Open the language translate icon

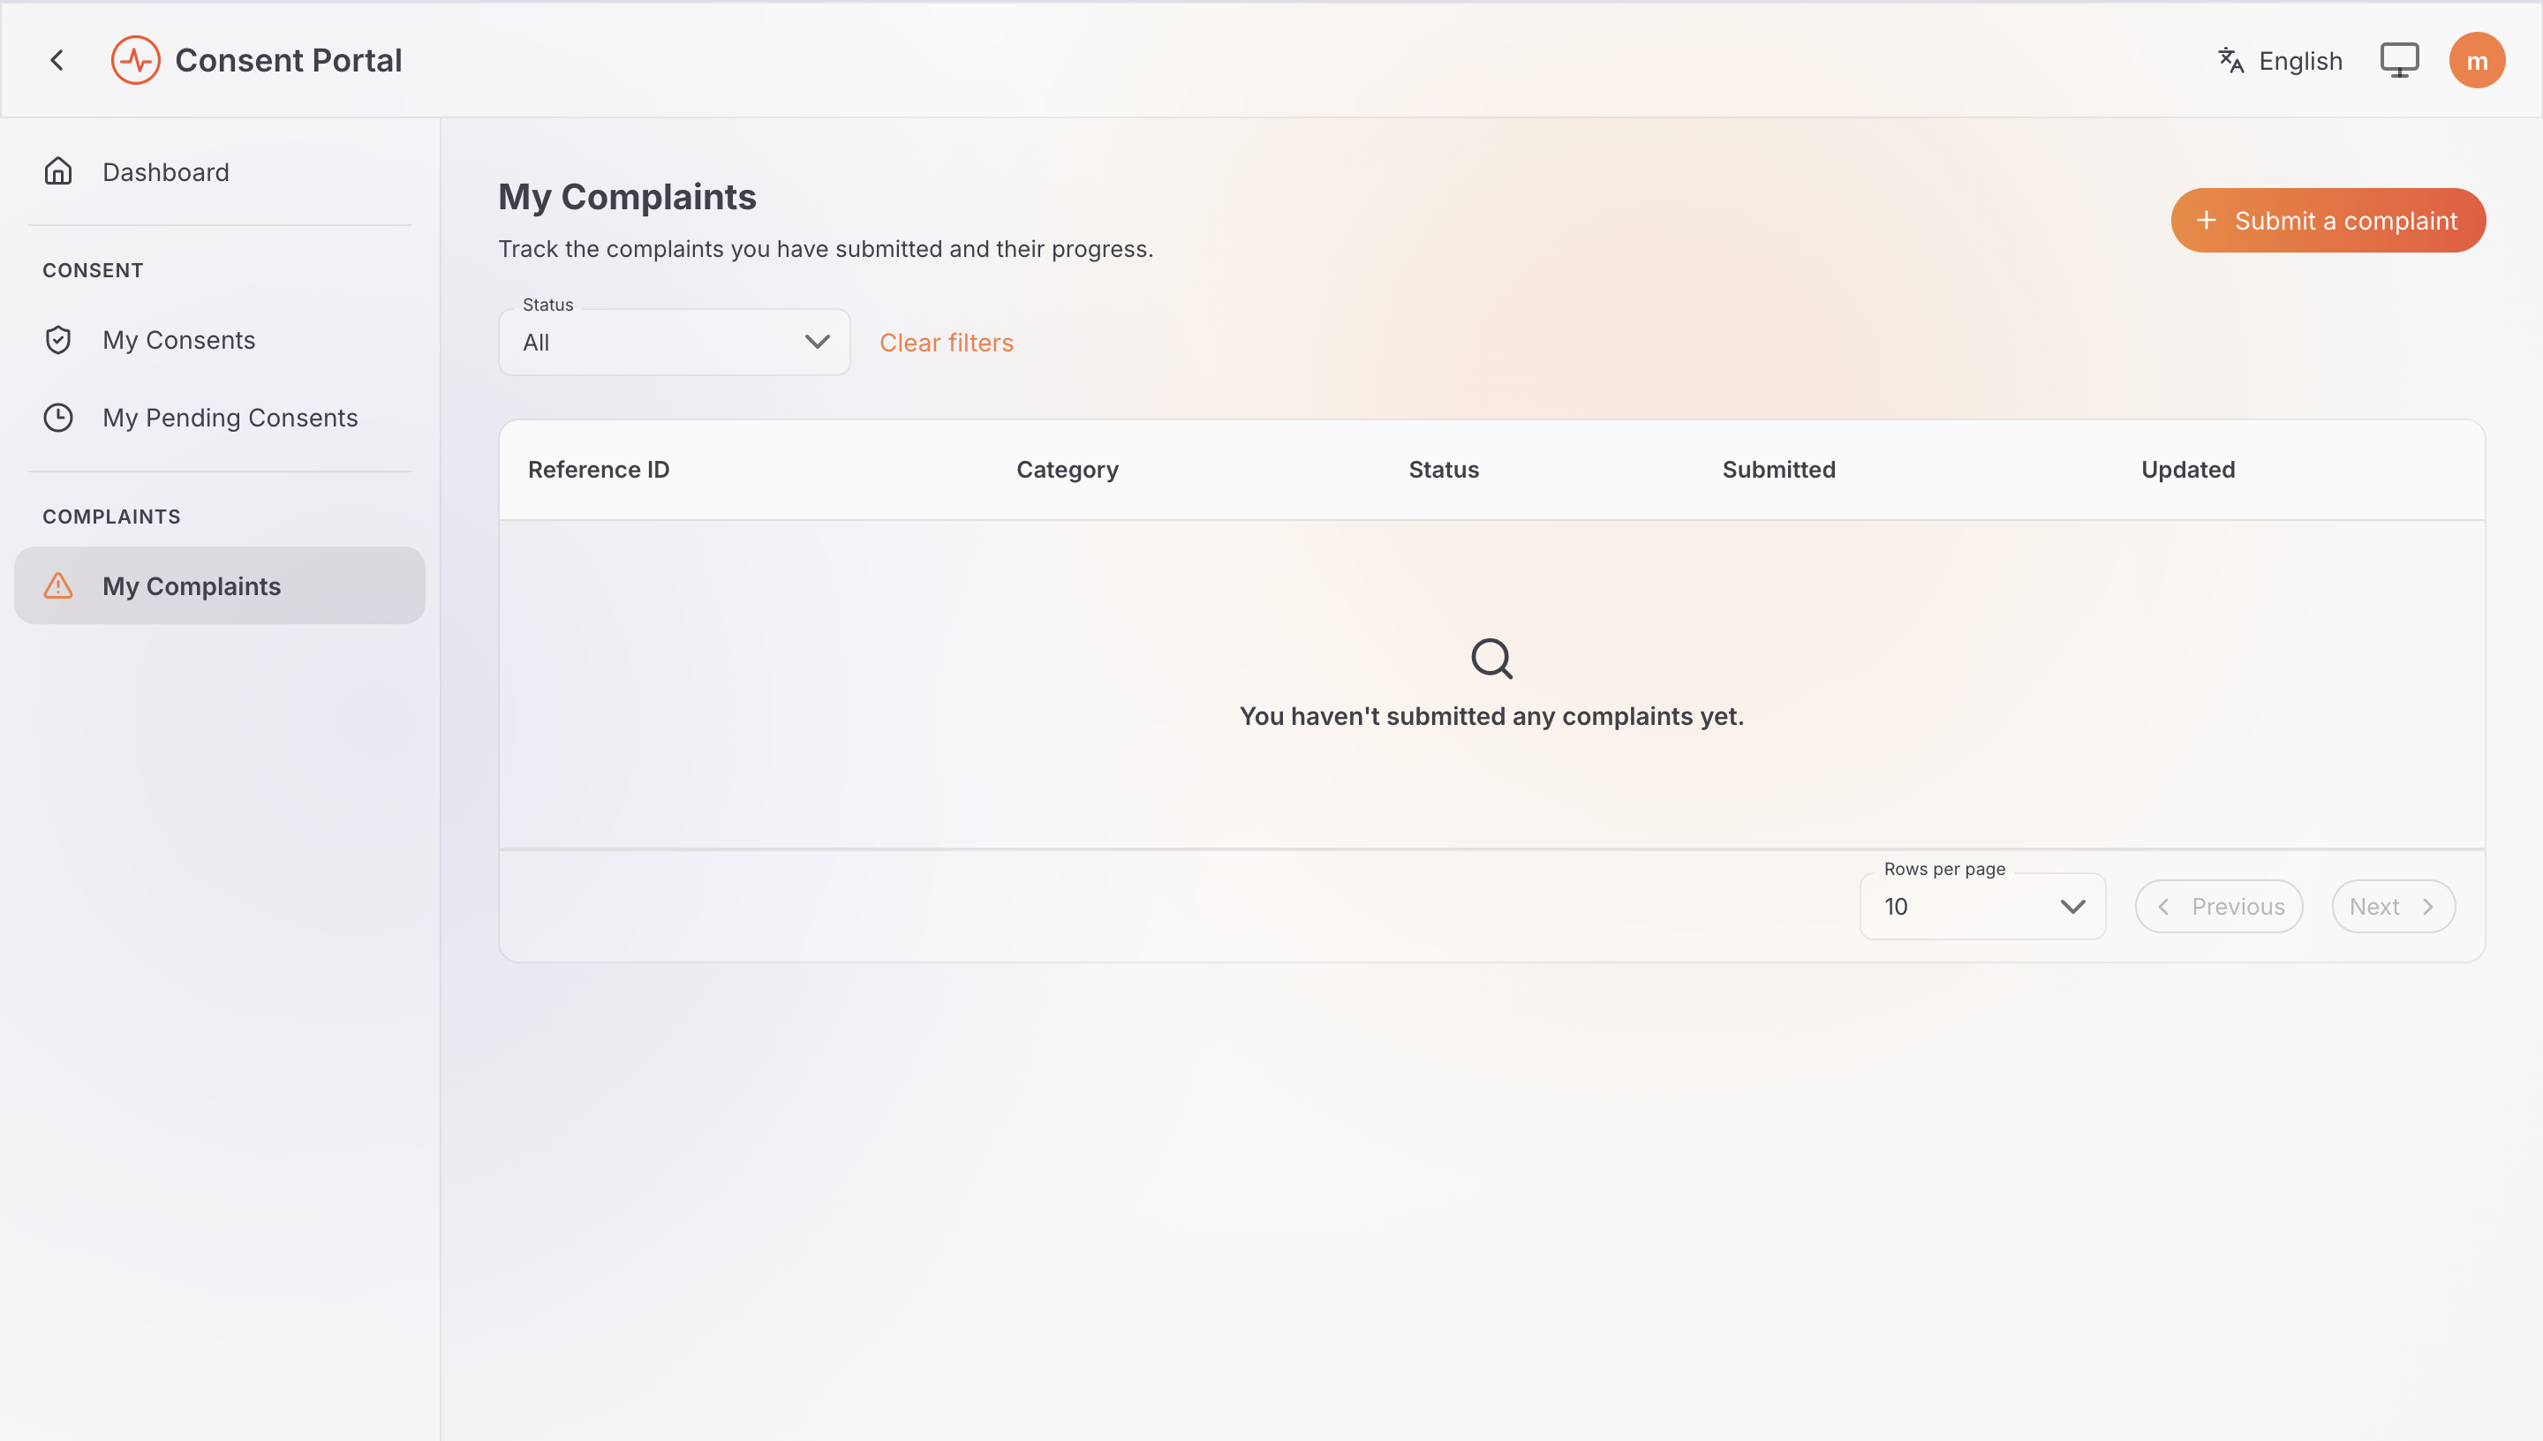pyautogui.click(x=2230, y=60)
